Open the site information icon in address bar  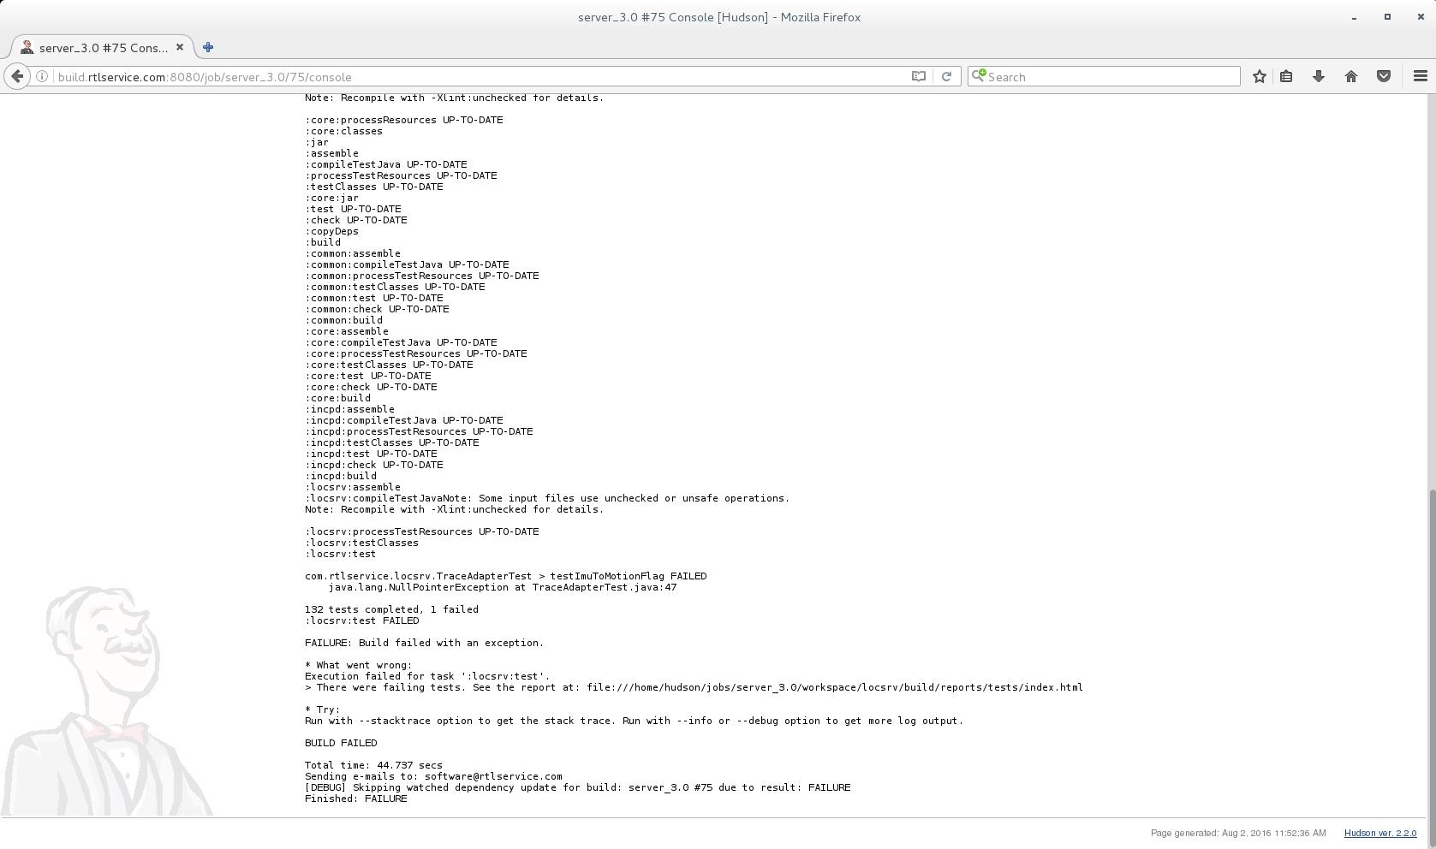coord(42,76)
